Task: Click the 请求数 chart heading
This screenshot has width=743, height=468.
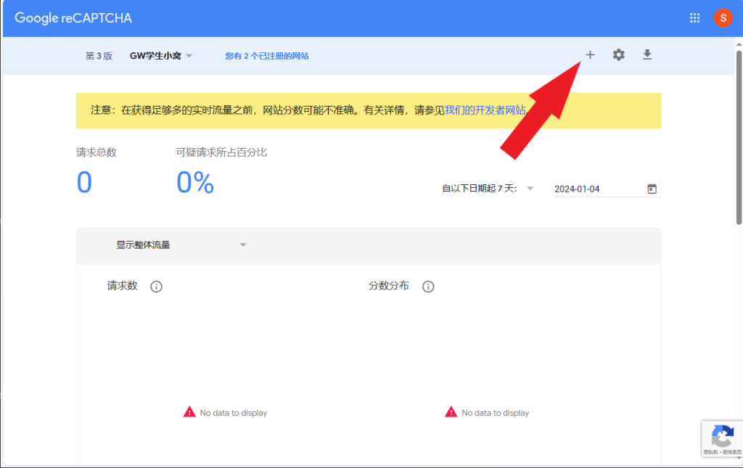Action: (x=122, y=286)
